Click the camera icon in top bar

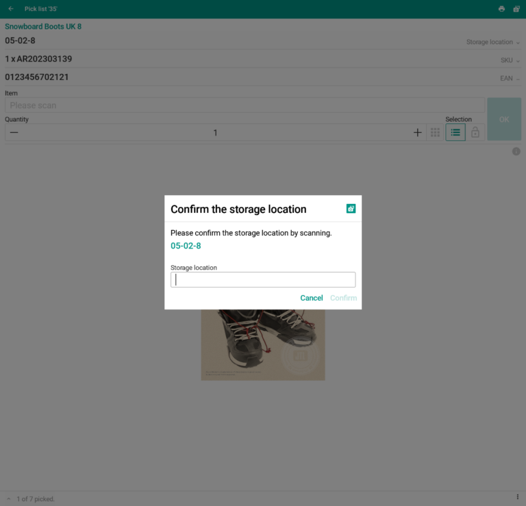point(516,9)
